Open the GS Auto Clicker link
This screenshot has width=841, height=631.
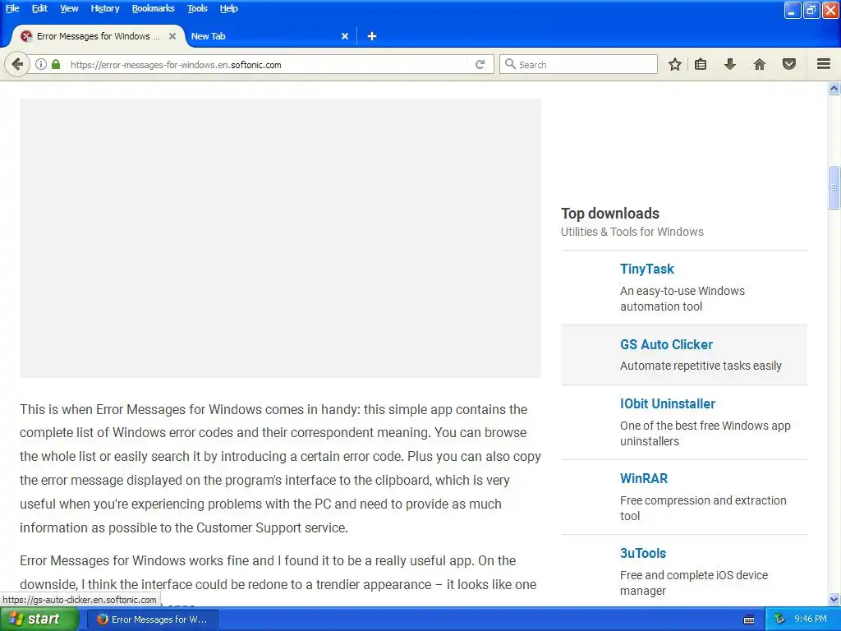click(x=666, y=344)
